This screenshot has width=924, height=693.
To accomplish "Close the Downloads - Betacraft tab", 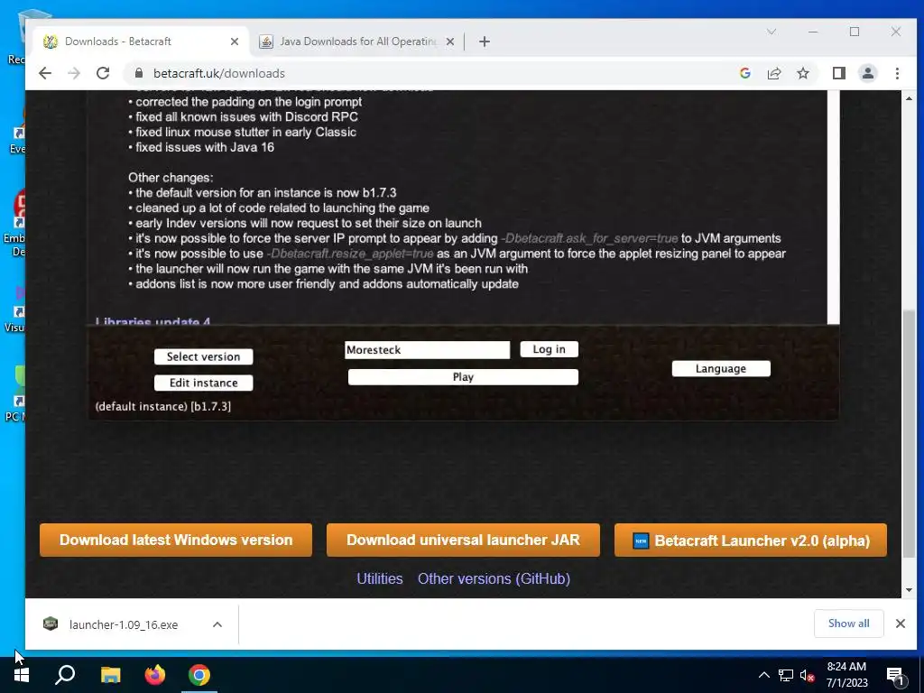I will (235, 42).
